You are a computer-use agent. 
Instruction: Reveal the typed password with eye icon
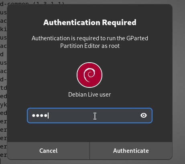(x=144, y=115)
